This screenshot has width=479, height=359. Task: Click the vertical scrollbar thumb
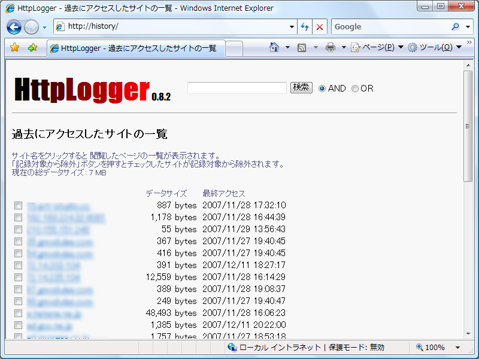click(468, 126)
